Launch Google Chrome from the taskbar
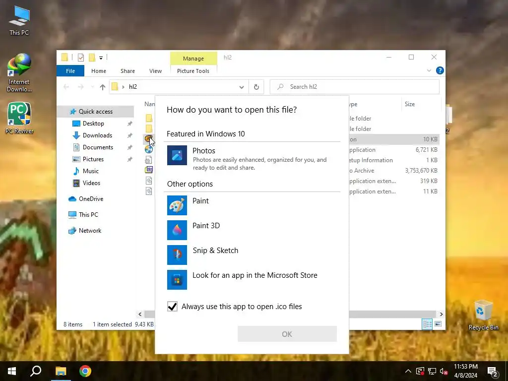Screen dimensions: 508x381 pyautogui.click(x=85, y=371)
